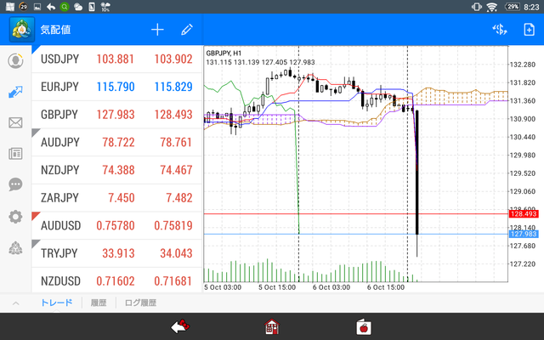The height and width of the screenshot is (340, 544).
Task: Tap GBPJPY ask price 128.493
Action: [173, 115]
